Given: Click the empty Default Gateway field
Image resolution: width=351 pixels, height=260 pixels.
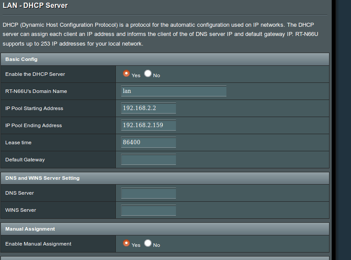Looking at the screenshot, I should point(148,160).
